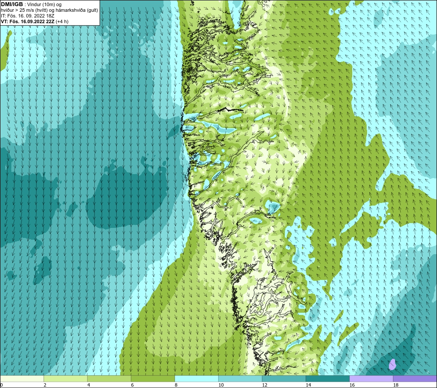Click the small purple high-wind patch on the map
Image resolution: width=437 pixels, height=388 pixels.
pyautogui.click(x=392, y=364)
